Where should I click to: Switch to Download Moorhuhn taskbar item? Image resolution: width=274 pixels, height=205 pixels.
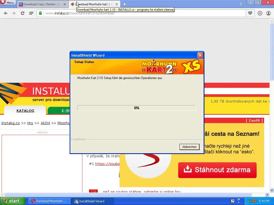49,201
